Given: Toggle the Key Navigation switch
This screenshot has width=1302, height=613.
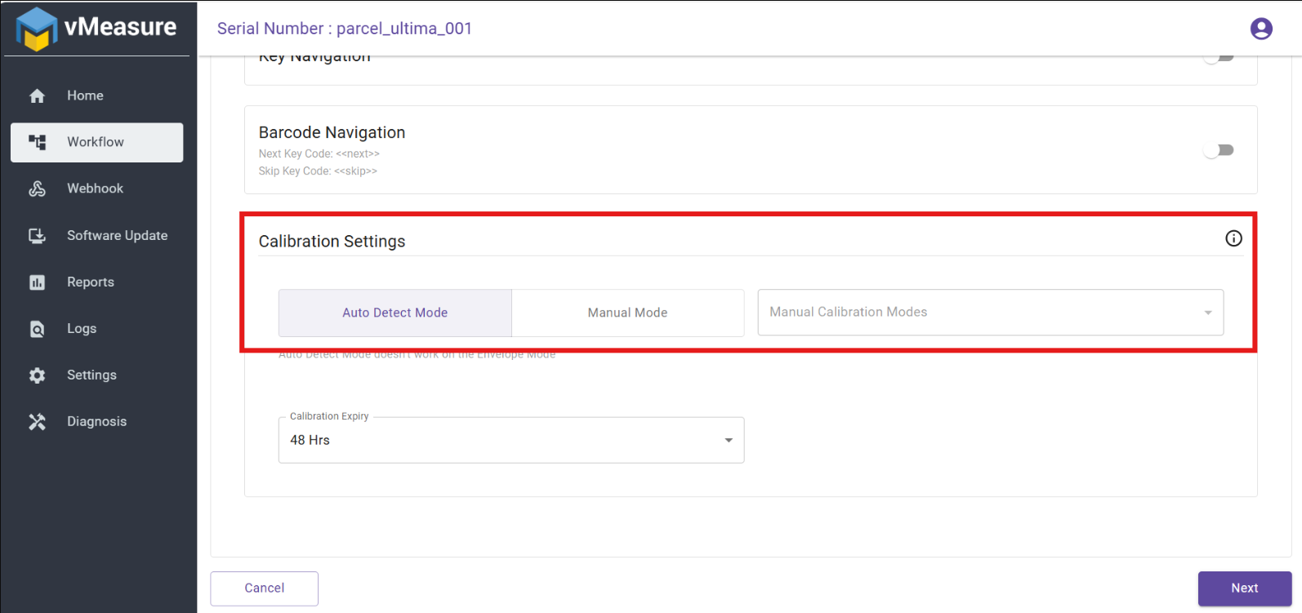Looking at the screenshot, I should click(x=1218, y=59).
